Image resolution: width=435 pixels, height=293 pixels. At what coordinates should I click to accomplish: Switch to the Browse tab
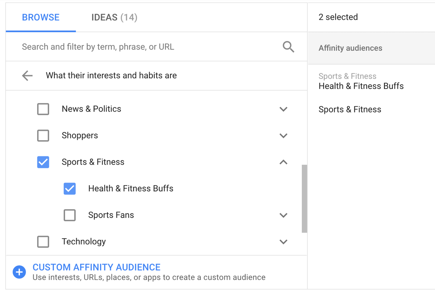click(x=41, y=17)
